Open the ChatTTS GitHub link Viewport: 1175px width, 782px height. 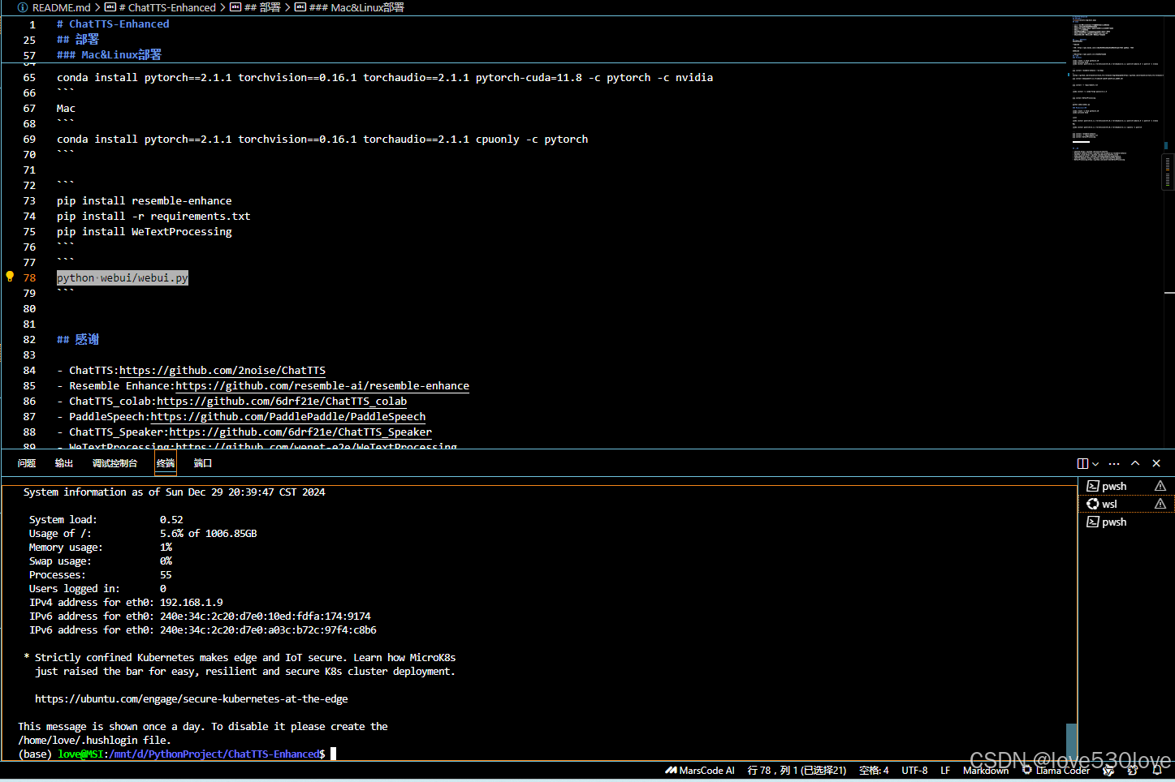222,370
